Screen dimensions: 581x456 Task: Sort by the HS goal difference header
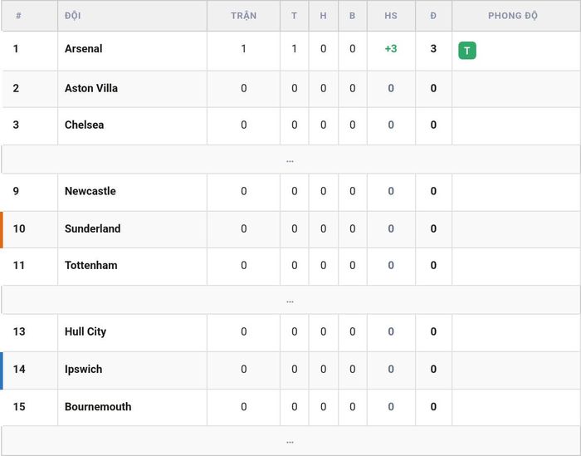click(x=391, y=16)
